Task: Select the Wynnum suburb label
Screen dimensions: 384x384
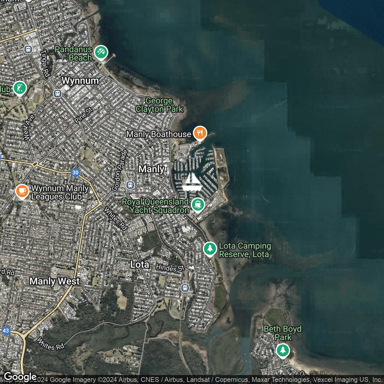Action: pos(80,81)
